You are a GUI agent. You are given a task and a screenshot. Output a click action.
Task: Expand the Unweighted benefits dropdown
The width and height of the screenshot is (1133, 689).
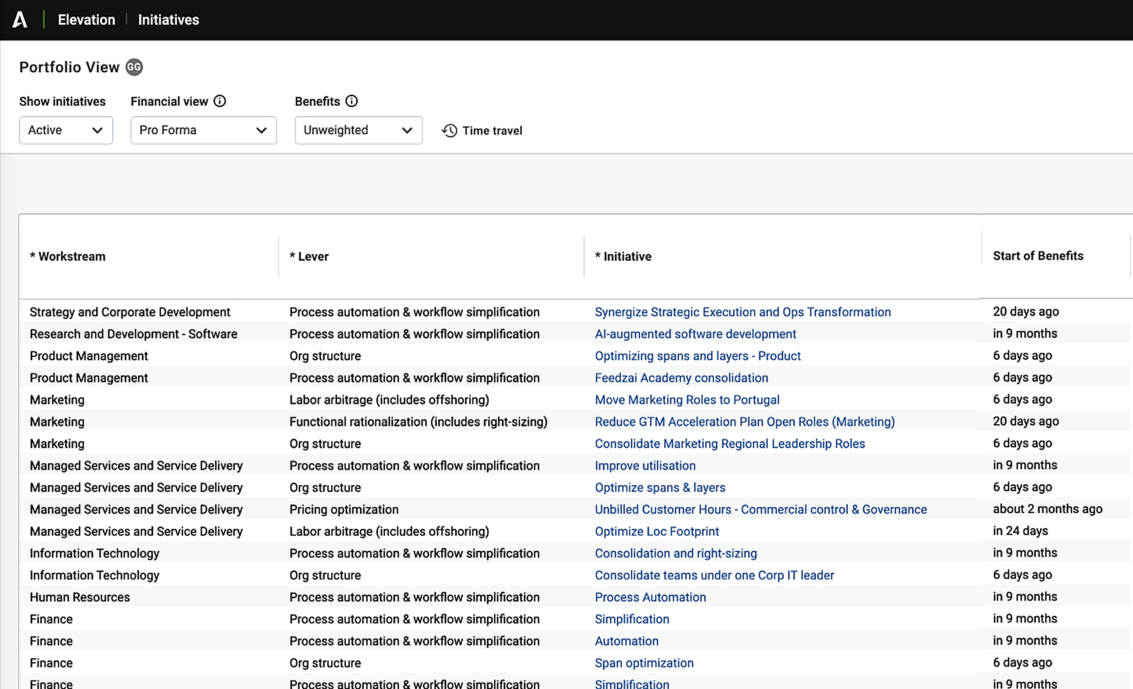[x=358, y=130]
